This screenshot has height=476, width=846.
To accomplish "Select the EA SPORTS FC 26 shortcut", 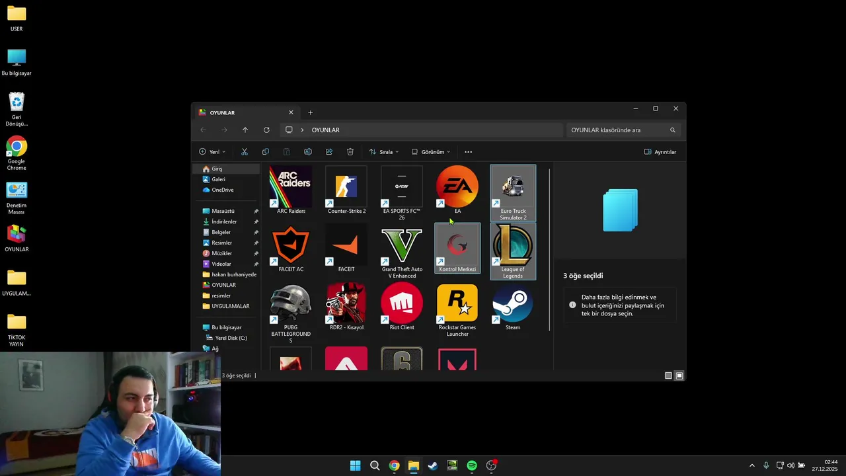I will (402, 193).
